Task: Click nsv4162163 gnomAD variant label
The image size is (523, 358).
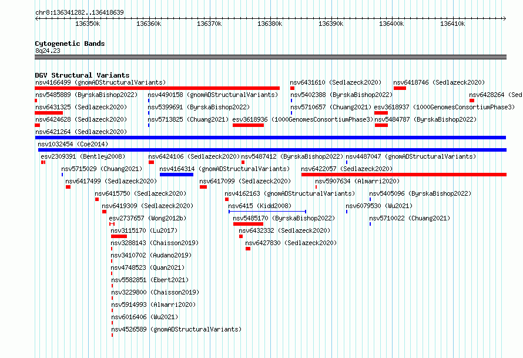Action: pyautogui.click(x=290, y=193)
